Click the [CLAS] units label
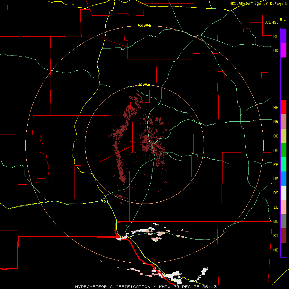Viewport: 289px width, 289px height. click(271, 22)
